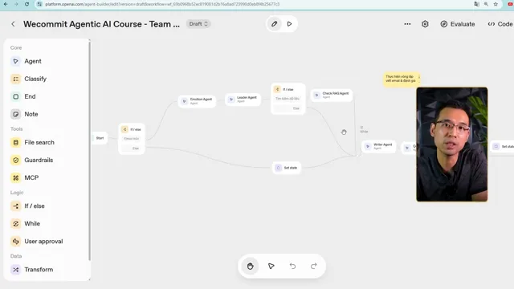Open the yellow sticky note

tap(402, 79)
